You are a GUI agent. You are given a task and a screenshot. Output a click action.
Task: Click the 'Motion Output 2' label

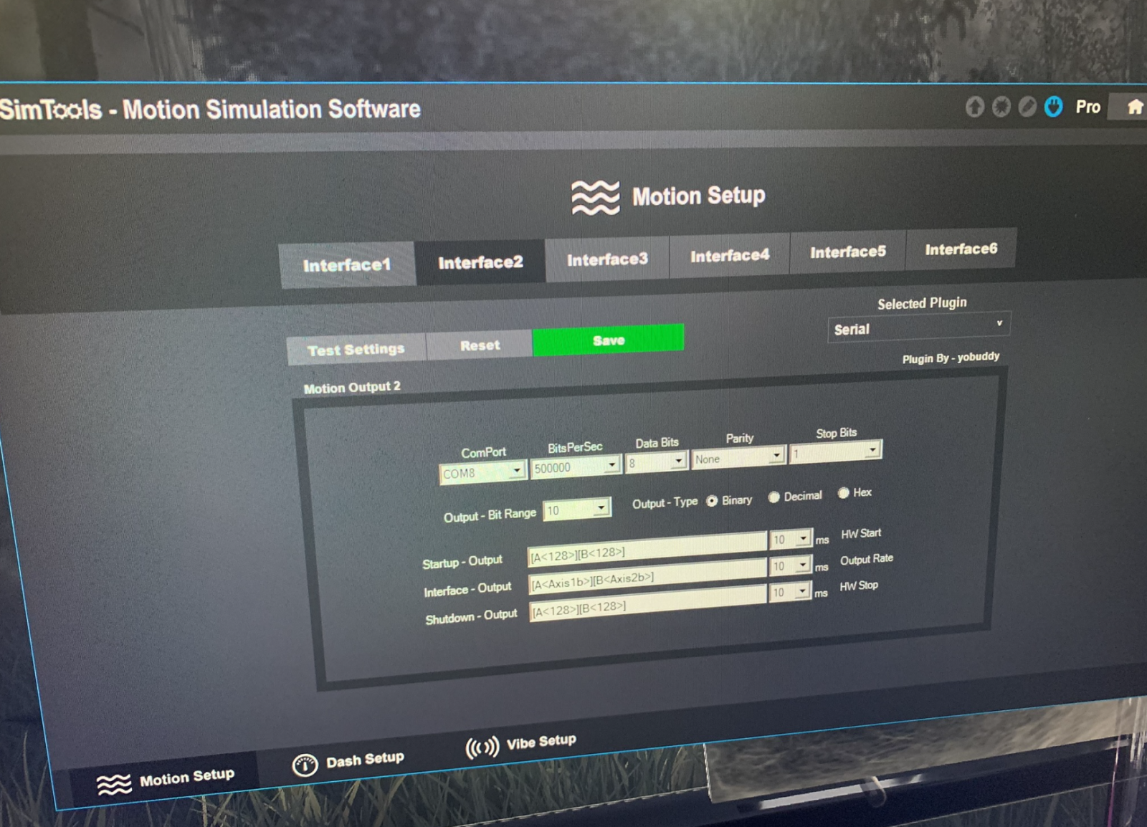point(352,387)
